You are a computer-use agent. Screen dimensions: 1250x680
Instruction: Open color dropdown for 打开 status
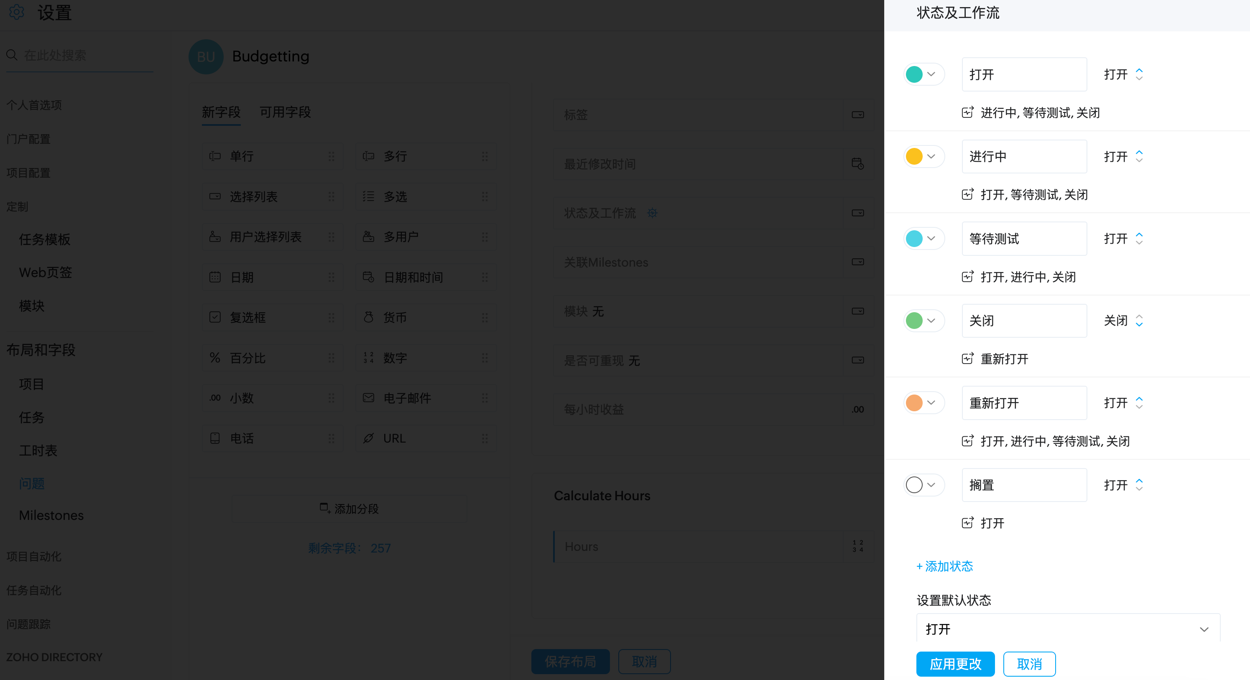[931, 74]
